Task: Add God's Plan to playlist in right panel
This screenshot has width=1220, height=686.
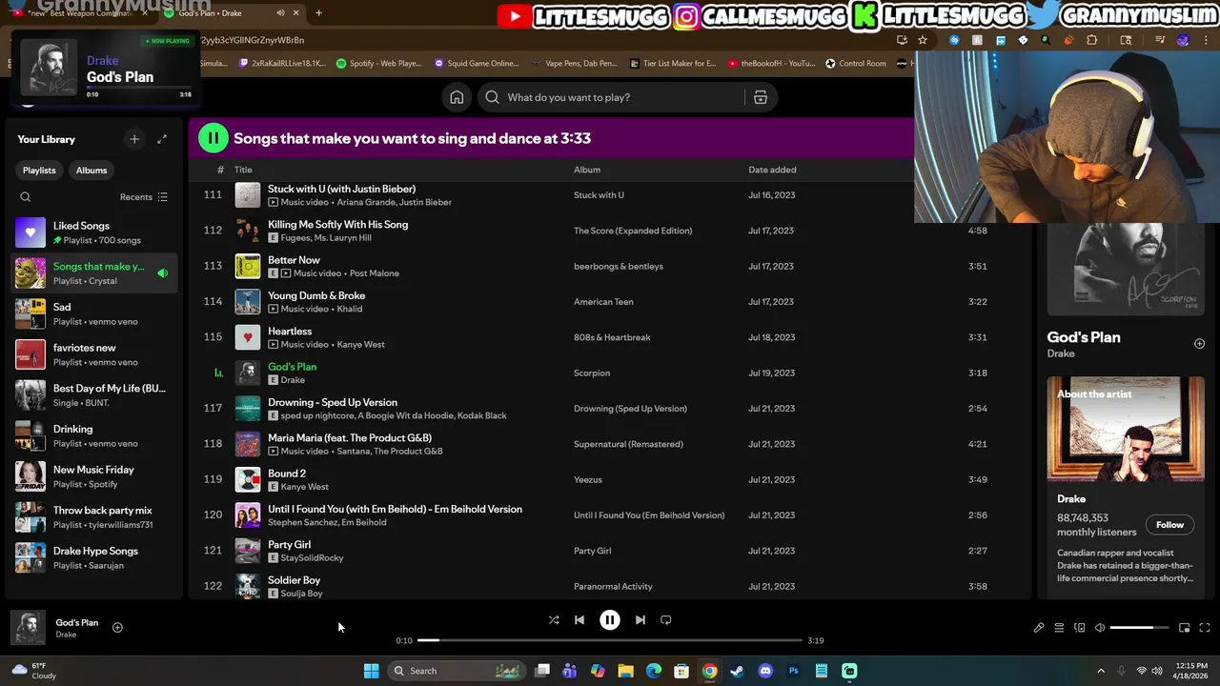Action: click(1199, 343)
